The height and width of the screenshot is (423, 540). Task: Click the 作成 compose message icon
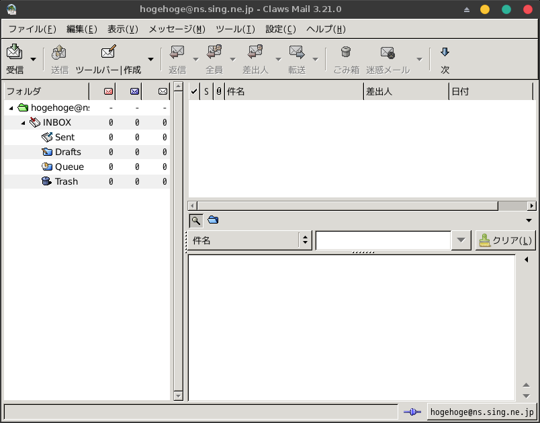pos(108,52)
